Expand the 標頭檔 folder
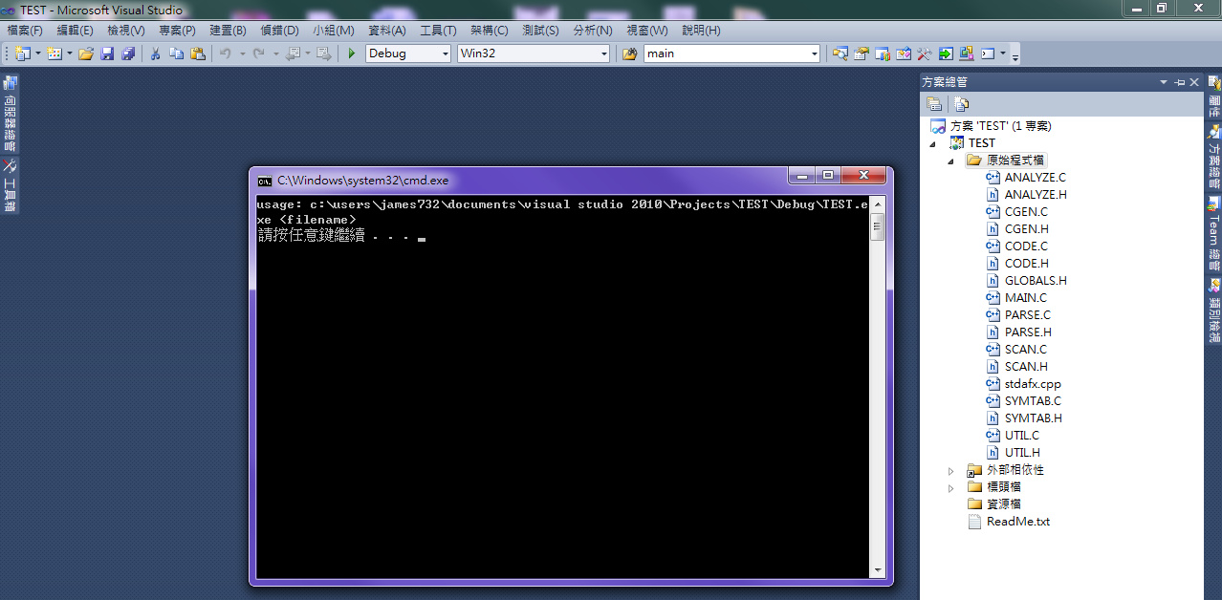This screenshot has width=1222, height=600. pos(951,488)
